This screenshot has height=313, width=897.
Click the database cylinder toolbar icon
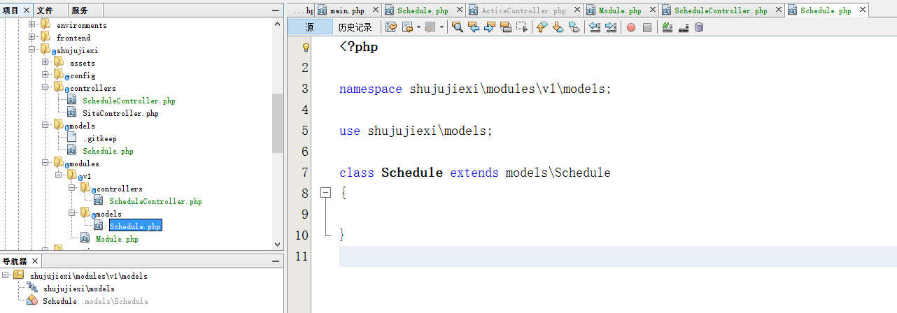(x=698, y=27)
